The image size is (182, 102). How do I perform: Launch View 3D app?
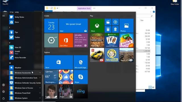pyautogui.click(x=25, y=47)
